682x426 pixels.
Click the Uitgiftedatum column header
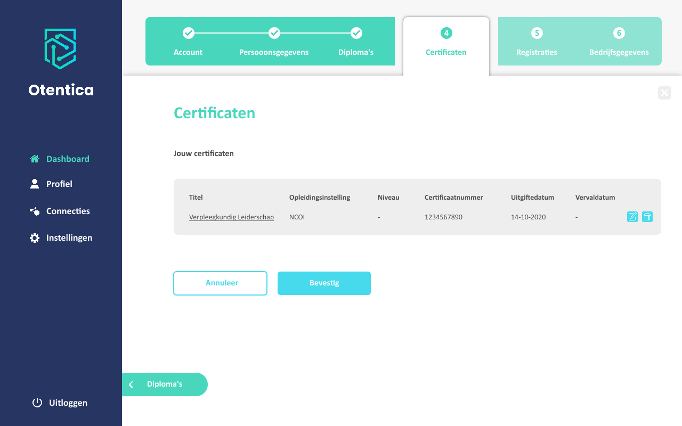(533, 198)
